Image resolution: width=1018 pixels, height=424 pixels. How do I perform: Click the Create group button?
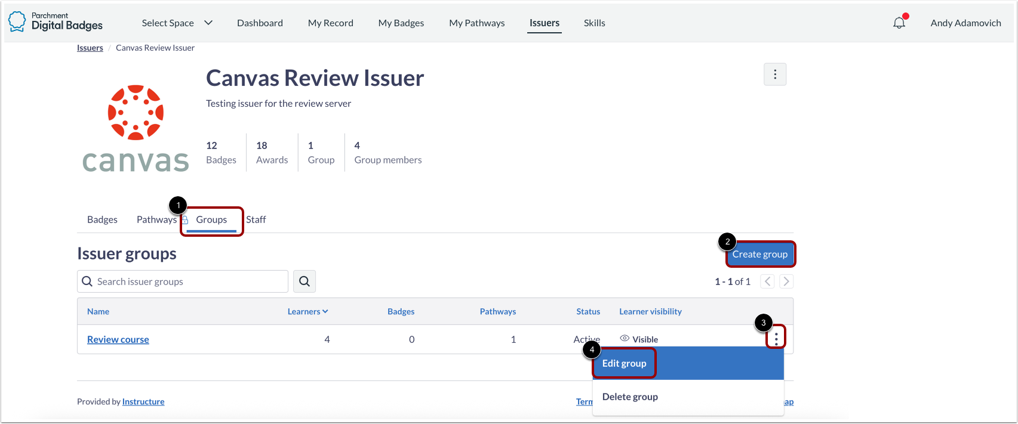(760, 254)
